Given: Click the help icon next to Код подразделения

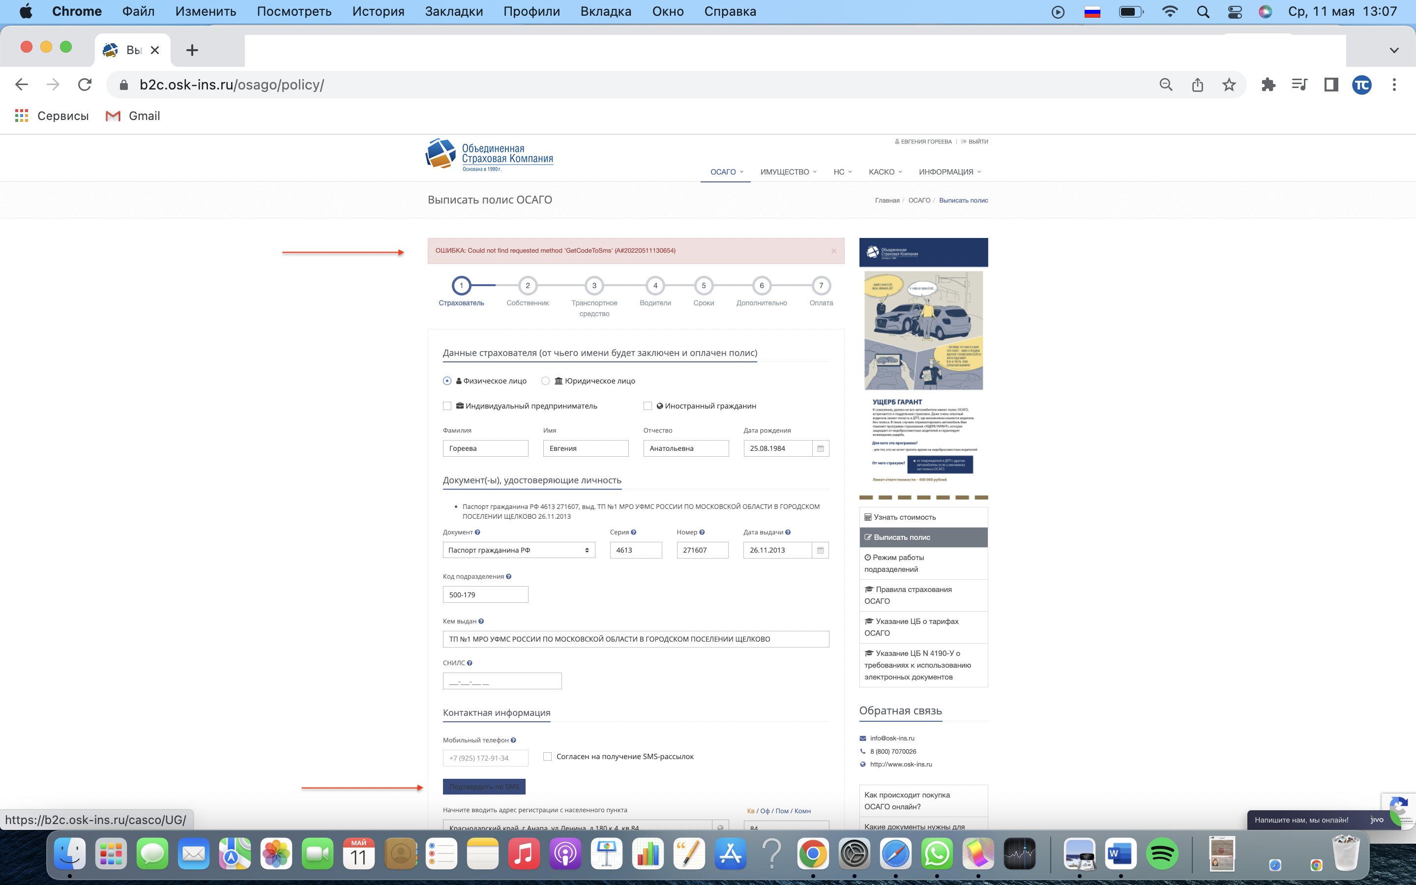Looking at the screenshot, I should pyautogui.click(x=508, y=577).
